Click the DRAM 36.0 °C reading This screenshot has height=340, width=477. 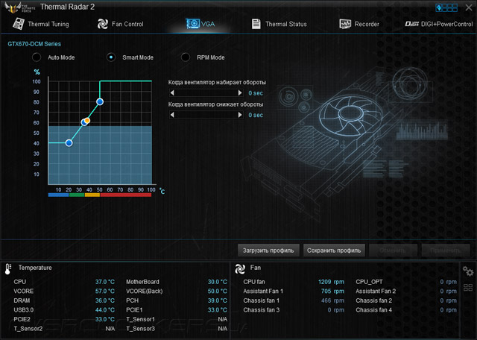(x=104, y=300)
